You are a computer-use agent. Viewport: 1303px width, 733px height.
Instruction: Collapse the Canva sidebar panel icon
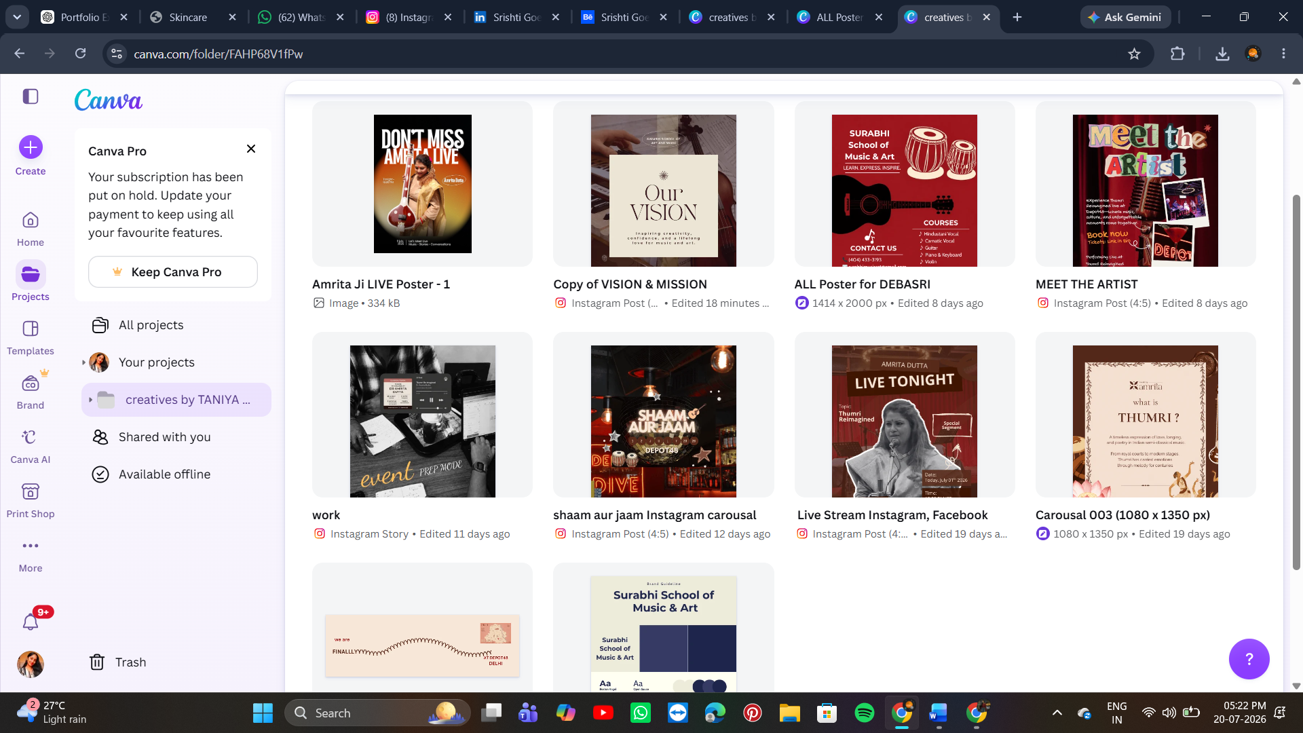(31, 96)
